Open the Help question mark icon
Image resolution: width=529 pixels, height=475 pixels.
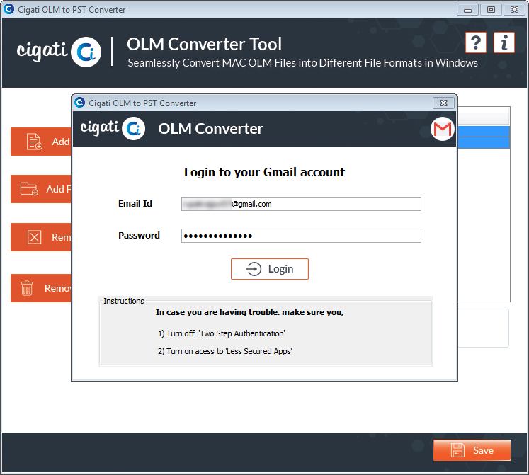point(476,42)
